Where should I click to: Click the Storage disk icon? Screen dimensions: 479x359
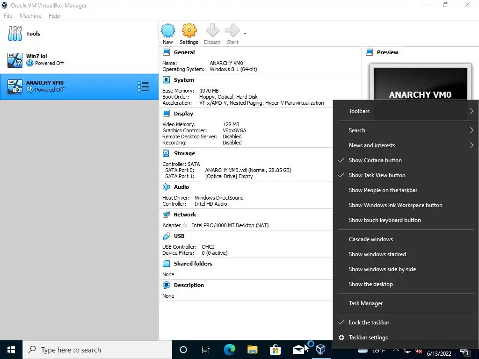click(166, 153)
